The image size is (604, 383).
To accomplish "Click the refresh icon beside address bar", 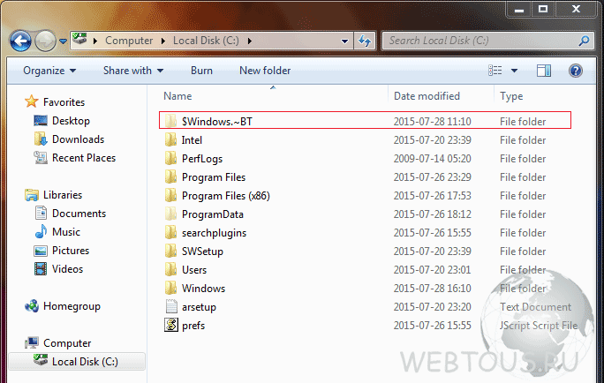I will pos(365,41).
